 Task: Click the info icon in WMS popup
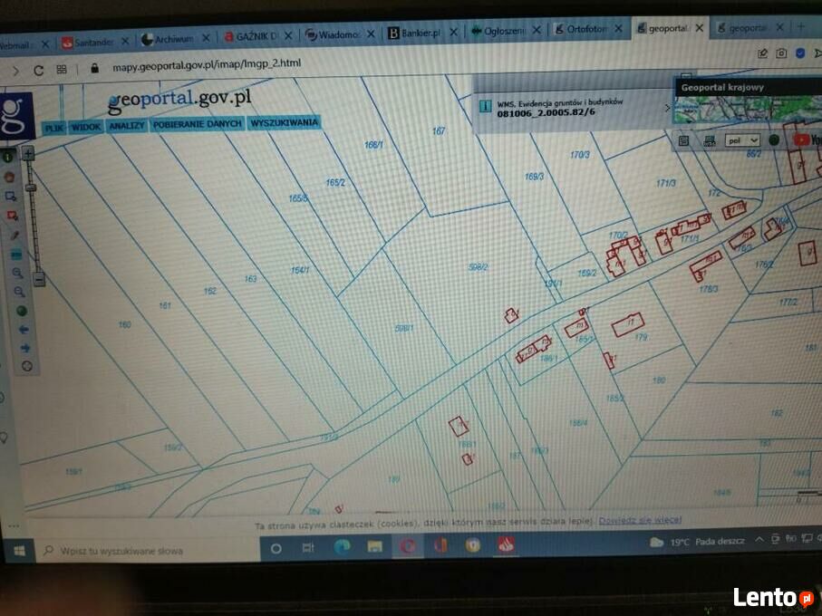click(485, 106)
